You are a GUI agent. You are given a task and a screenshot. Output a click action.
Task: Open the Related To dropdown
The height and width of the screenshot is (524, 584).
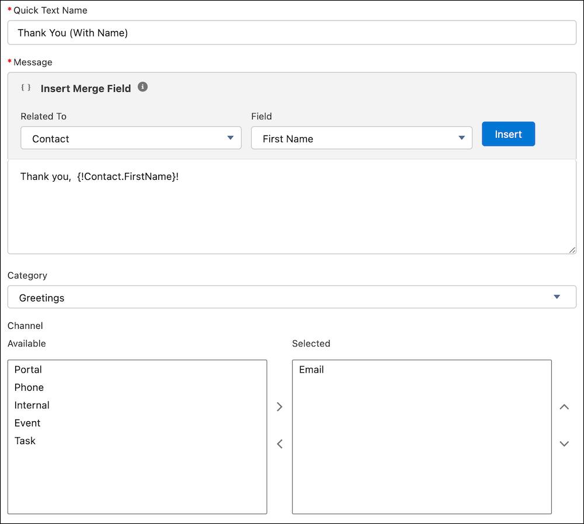[x=131, y=138]
